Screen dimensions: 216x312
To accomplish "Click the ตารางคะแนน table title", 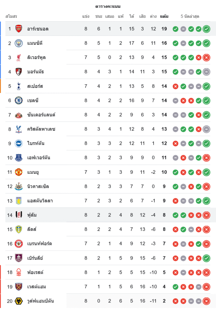I will [x=108, y=6].
